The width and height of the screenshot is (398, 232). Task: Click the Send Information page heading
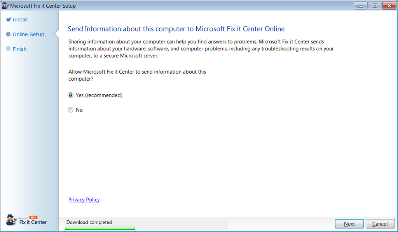176,29
